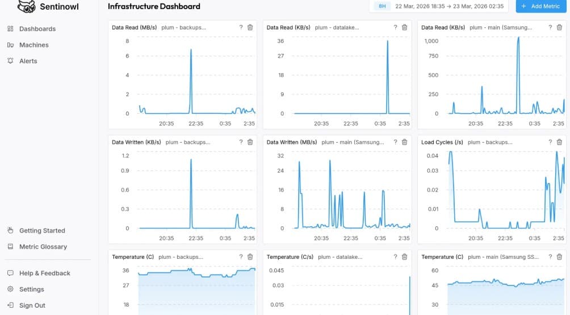This screenshot has width=570, height=315.
Task: Show help for Load Cycles chart
Action: pos(550,142)
